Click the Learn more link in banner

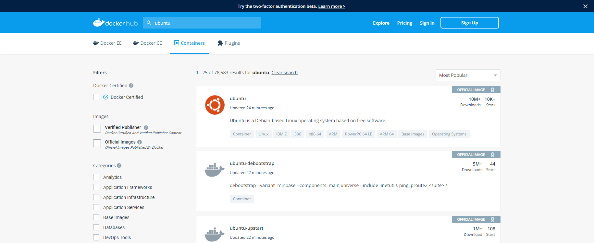click(x=331, y=6)
